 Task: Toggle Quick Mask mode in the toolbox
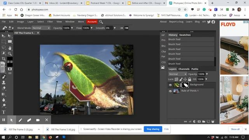(x=10, y=69)
